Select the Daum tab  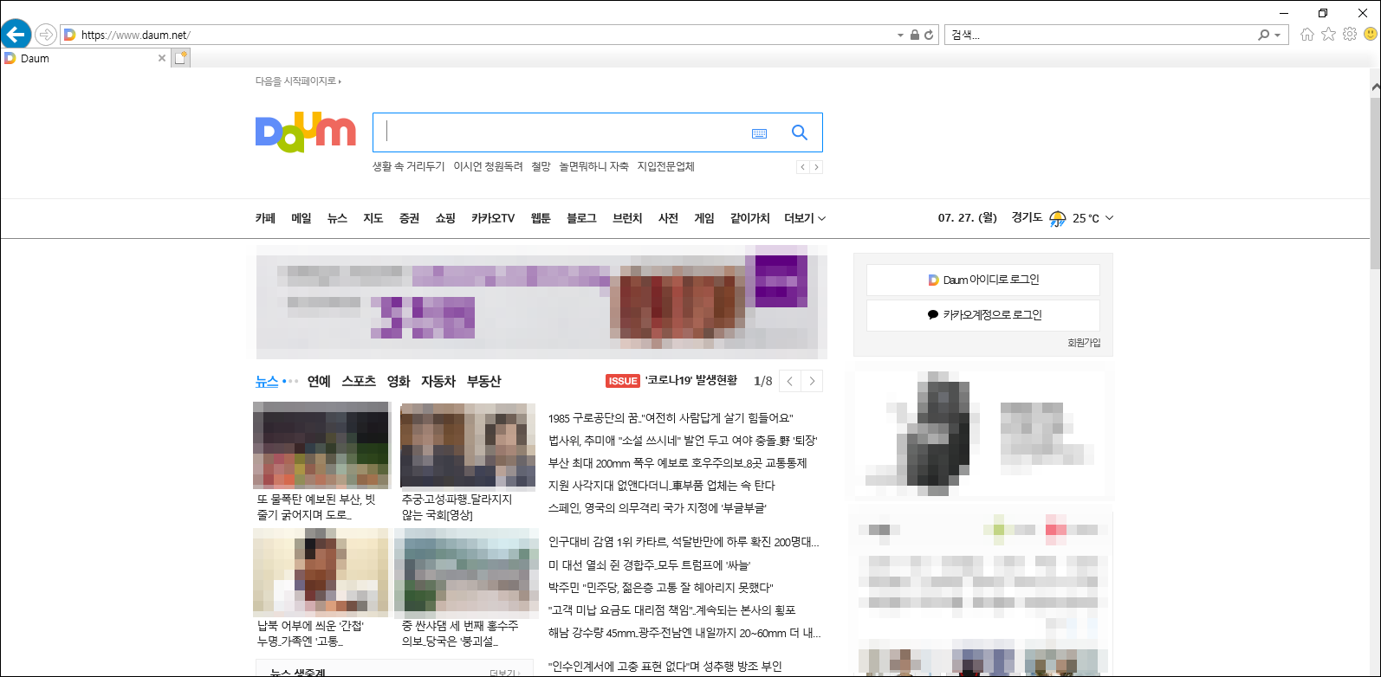(x=84, y=58)
